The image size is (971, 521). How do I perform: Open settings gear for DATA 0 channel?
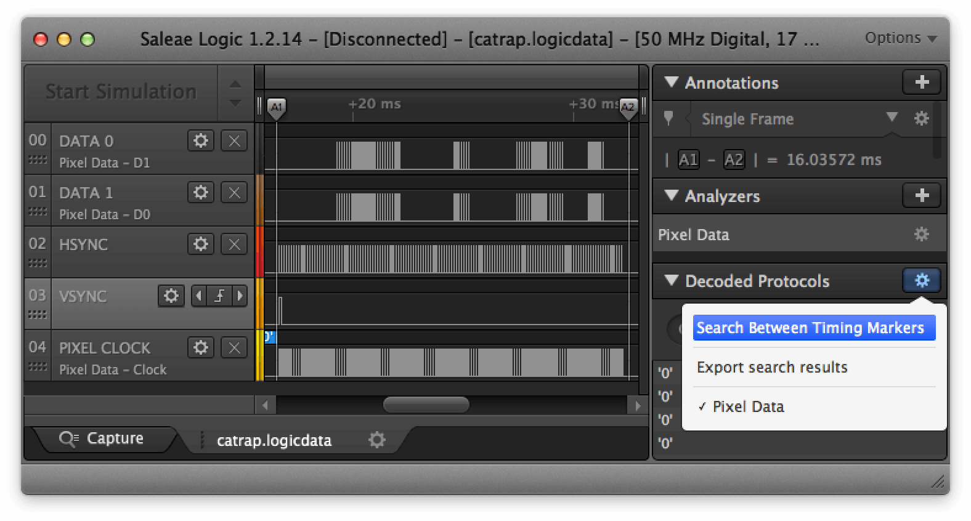[x=201, y=140]
